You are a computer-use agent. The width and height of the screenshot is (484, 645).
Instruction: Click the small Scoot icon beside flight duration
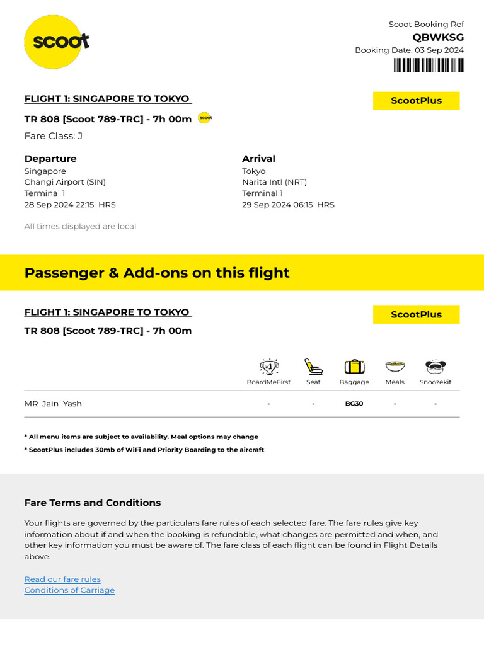click(x=205, y=118)
